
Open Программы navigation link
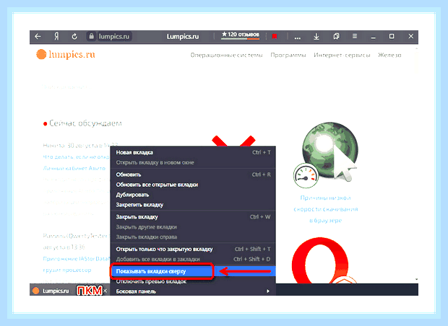288,55
